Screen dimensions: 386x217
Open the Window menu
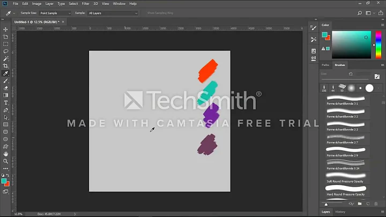point(119,4)
